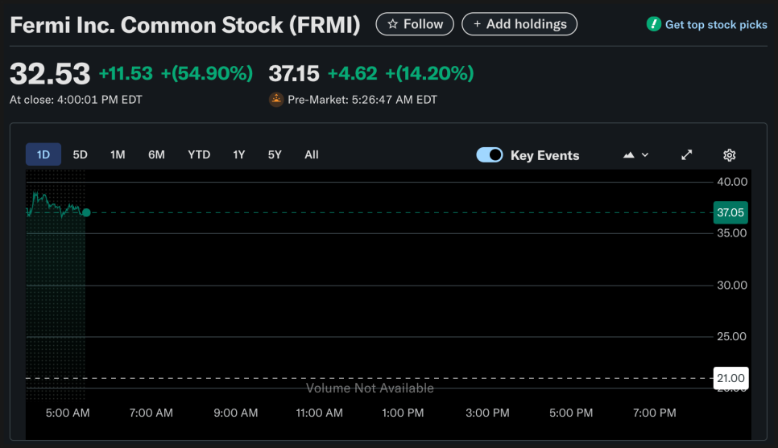The height and width of the screenshot is (448, 778).
Task: Click the green current price dot on chart
Action: click(86, 213)
